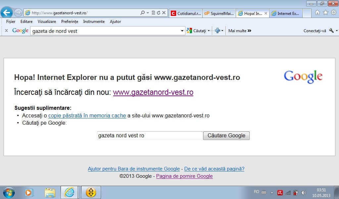Open the Ajutor menu
The width and height of the screenshot is (339, 199).
coord(115,22)
